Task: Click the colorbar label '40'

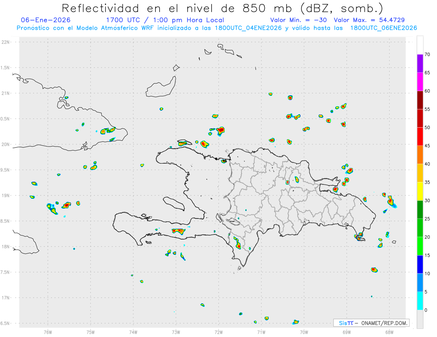Action: [x=427, y=164]
